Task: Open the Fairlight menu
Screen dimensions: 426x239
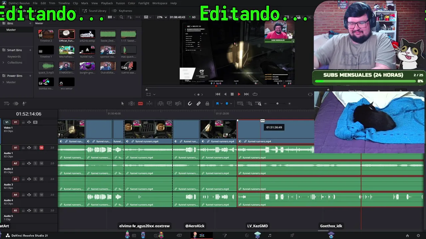Action: tap(144, 3)
